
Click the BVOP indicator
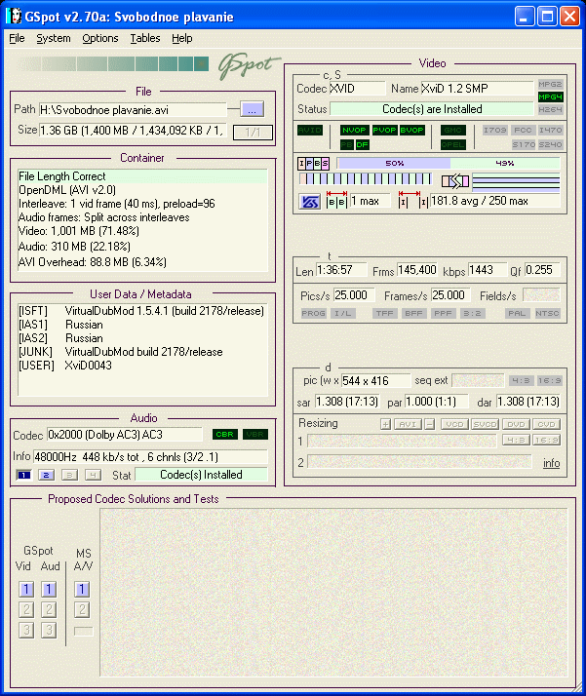tap(412, 130)
